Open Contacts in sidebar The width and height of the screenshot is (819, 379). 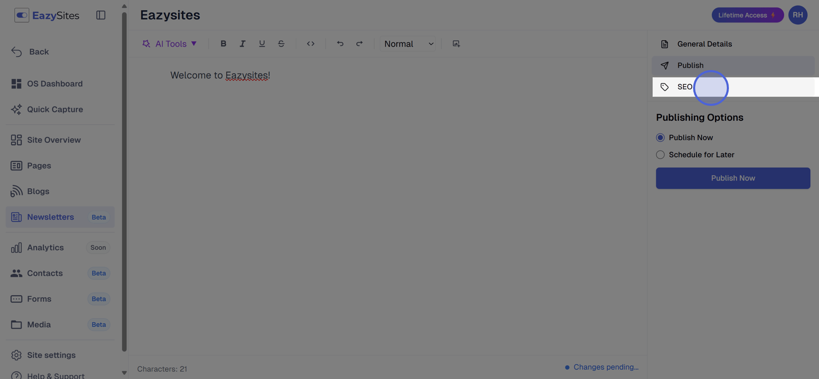(x=60, y=273)
